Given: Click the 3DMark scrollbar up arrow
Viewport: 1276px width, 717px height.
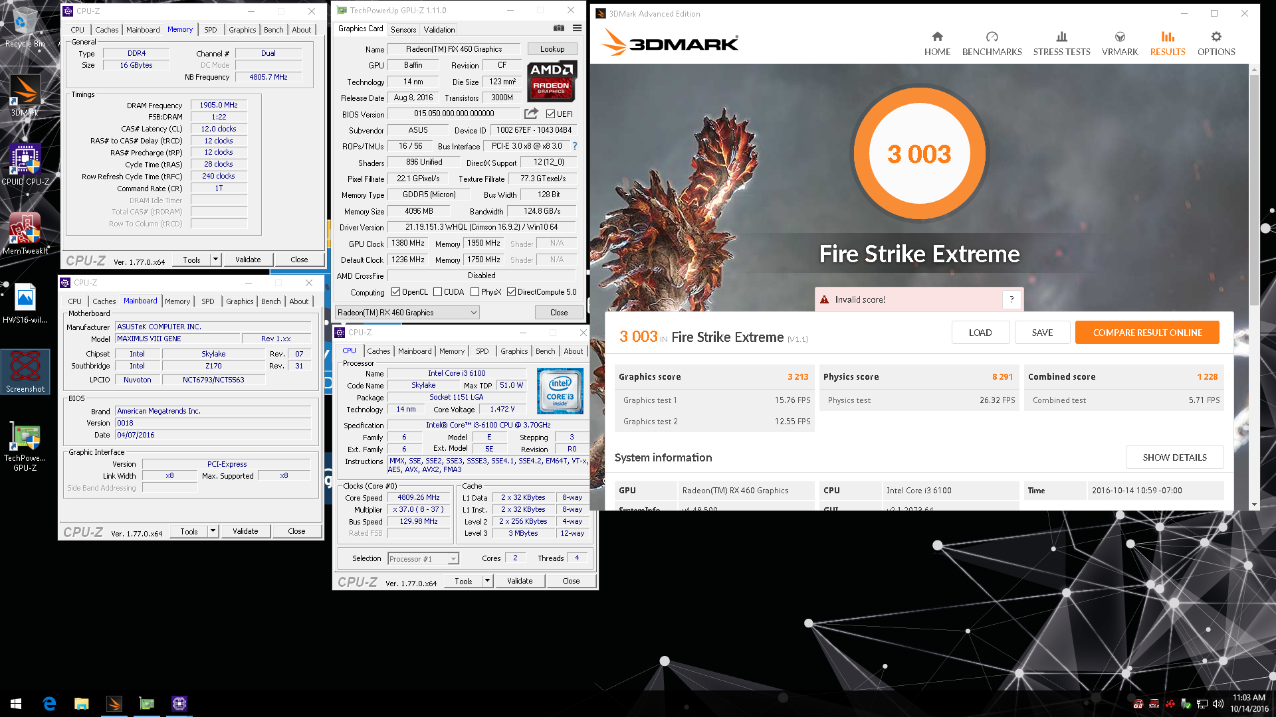Looking at the screenshot, I should click(x=1254, y=69).
